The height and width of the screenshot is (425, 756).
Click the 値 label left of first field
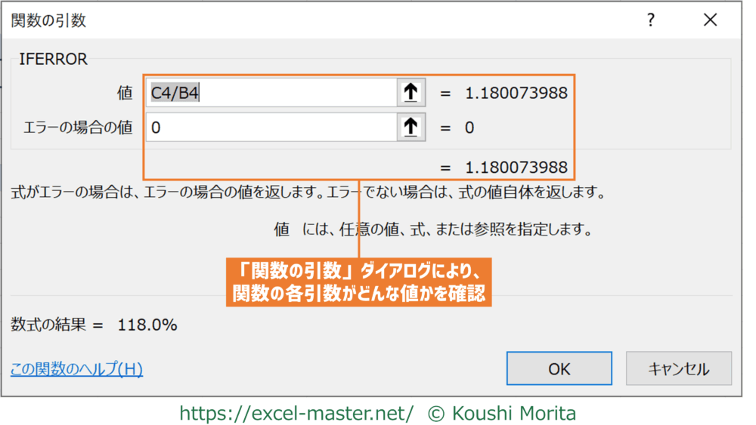click(x=124, y=93)
